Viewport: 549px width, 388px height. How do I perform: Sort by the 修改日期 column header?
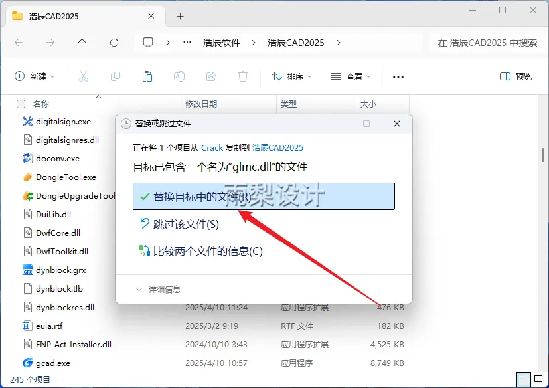point(201,104)
